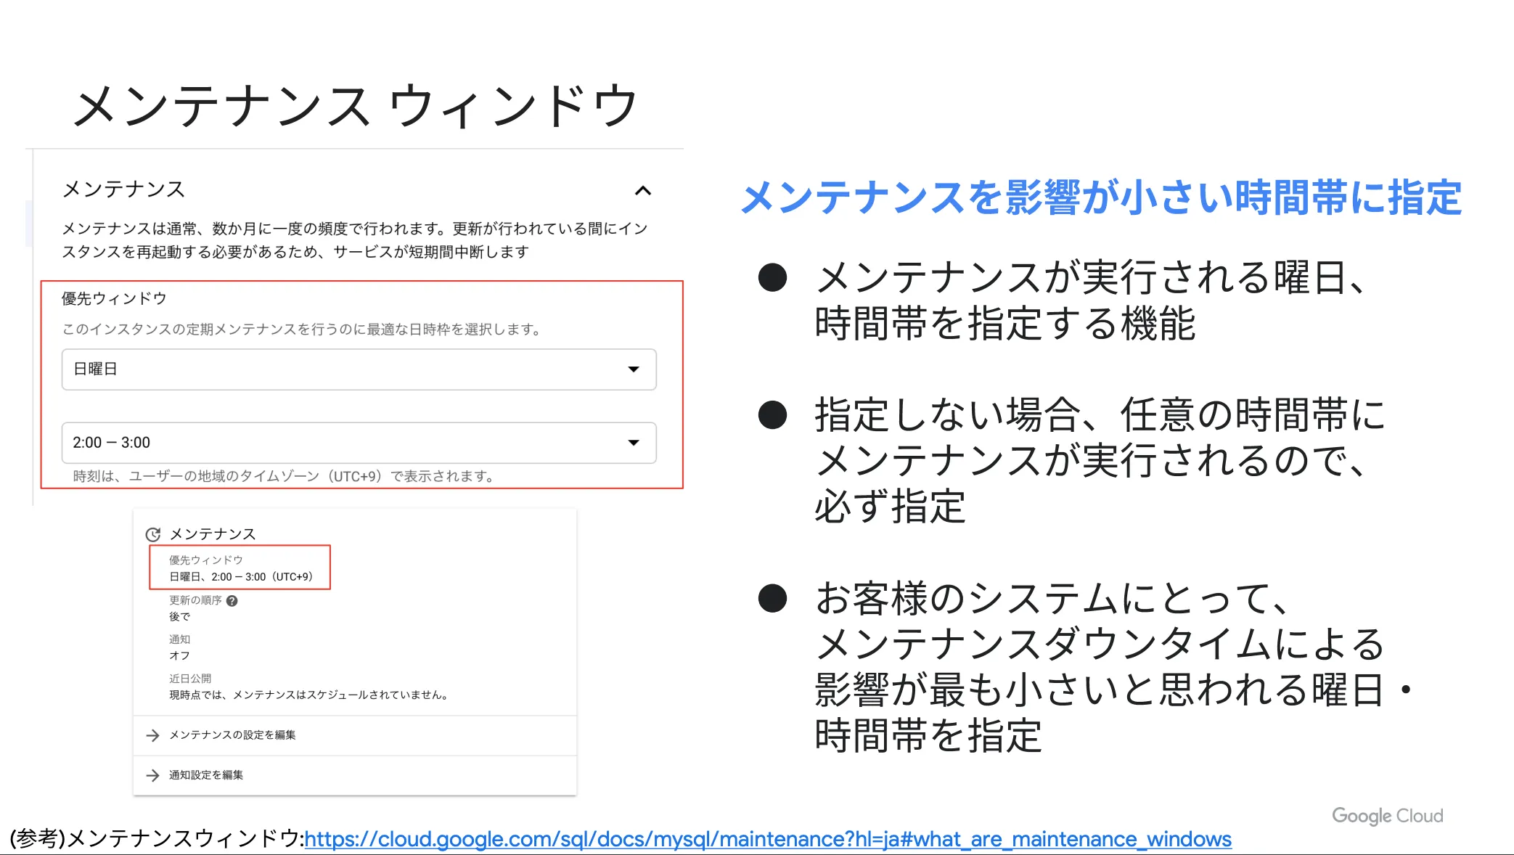Click 現時点では、メンテナンスはスケジュールされていません text

pyautogui.click(x=310, y=695)
